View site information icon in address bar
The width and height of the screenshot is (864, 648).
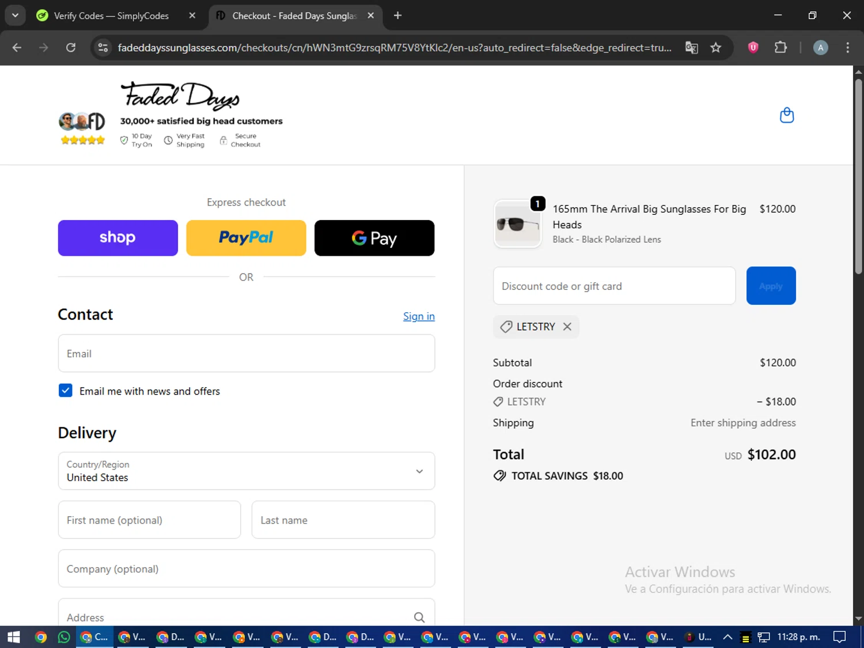tap(103, 48)
